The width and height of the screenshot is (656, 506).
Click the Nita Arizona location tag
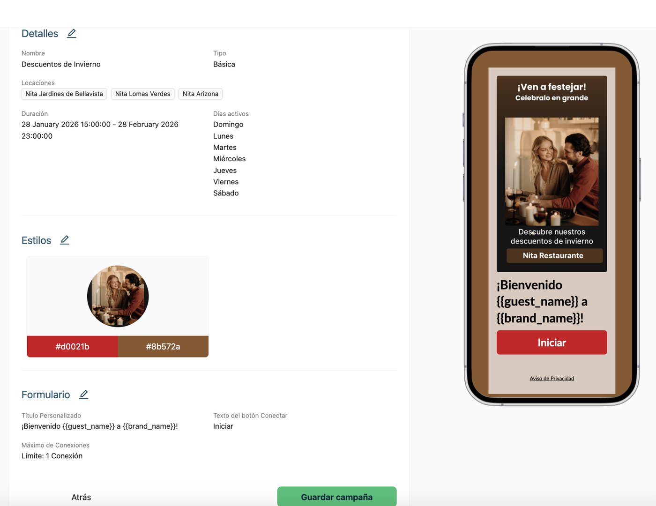click(x=201, y=94)
